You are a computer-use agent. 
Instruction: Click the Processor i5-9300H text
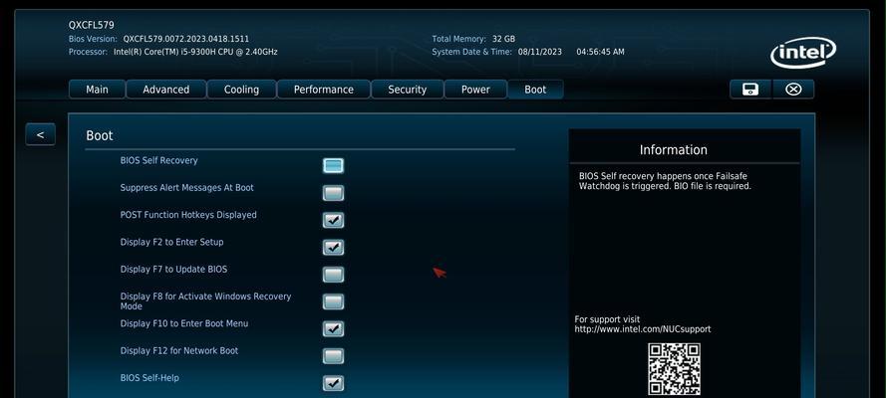(x=195, y=52)
